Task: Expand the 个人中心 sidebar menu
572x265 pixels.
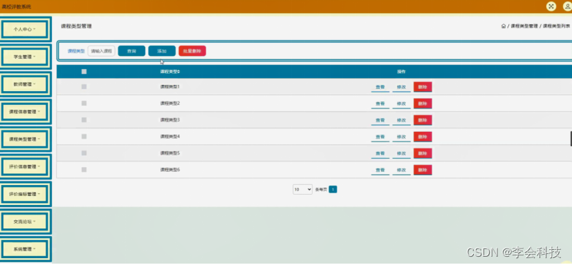Action: pos(25,30)
